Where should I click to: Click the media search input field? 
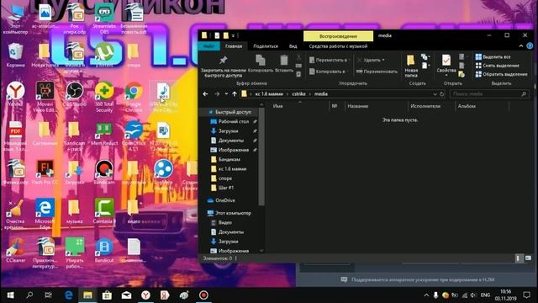[x=488, y=93]
